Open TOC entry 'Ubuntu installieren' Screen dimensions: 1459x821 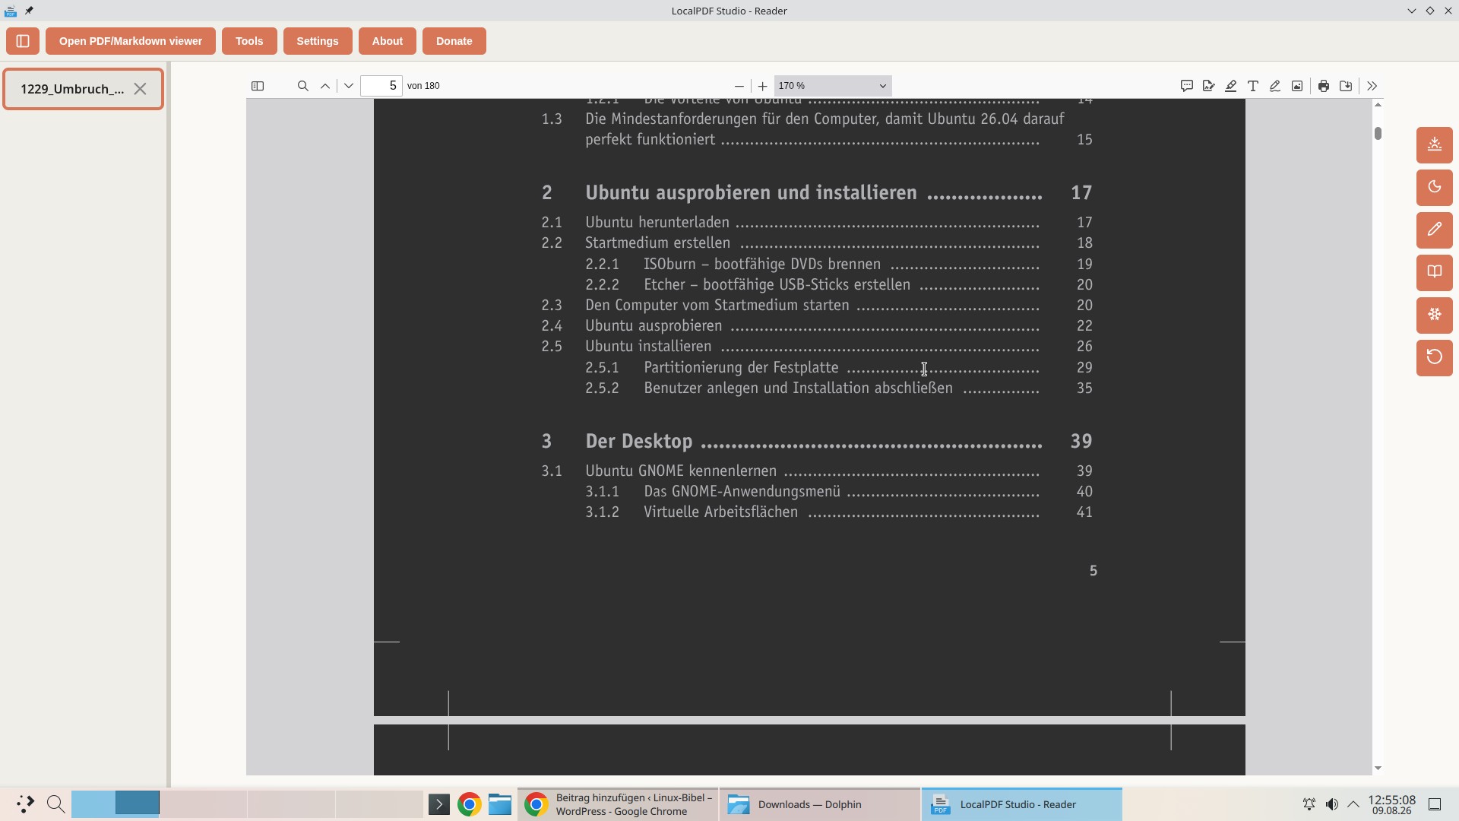click(648, 347)
